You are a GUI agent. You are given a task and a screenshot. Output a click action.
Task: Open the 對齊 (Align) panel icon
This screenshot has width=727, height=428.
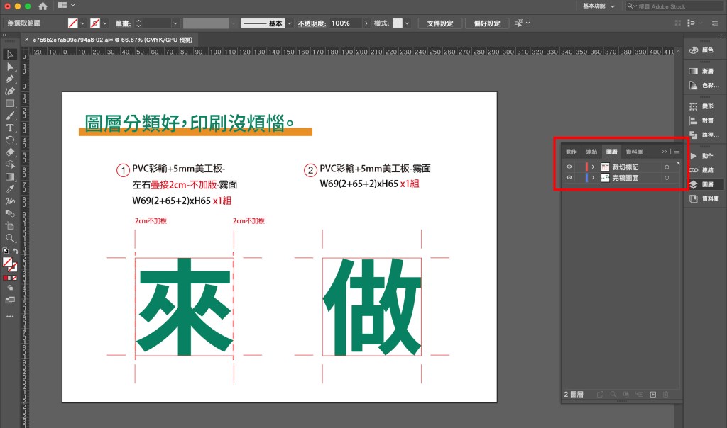point(694,120)
